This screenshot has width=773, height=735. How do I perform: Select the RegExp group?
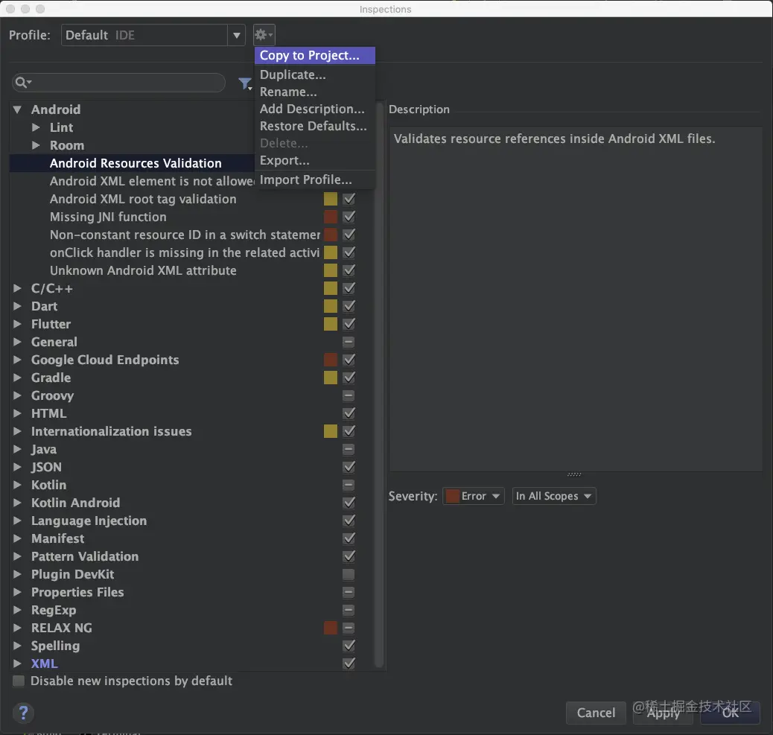[53, 610]
